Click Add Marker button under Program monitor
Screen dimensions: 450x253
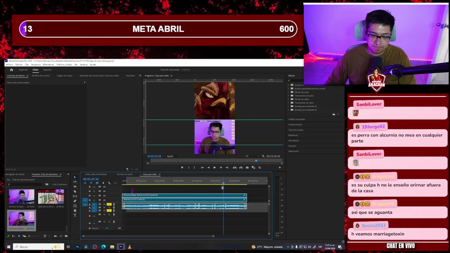point(182,168)
